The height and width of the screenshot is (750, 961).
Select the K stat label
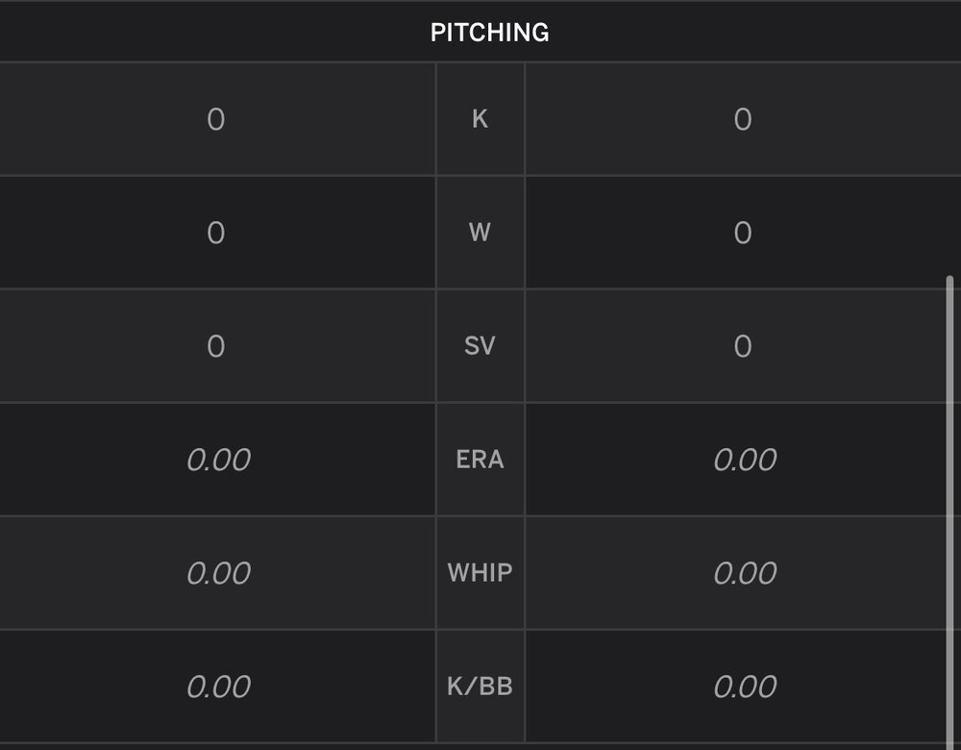(480, 119)
